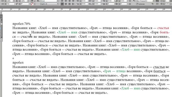Viewport: 172px width, 97px height.
Task: Open the vertical scale 100% dropdown arrow
Action: tap(14, 1)
